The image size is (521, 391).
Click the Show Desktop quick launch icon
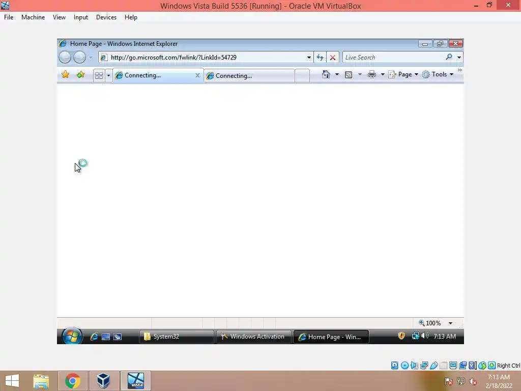click(106, 337)
